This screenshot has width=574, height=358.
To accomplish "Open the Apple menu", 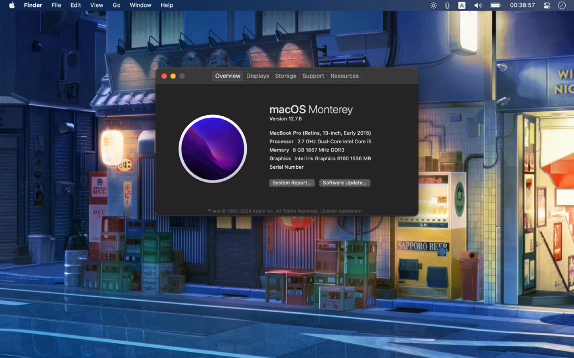I will click(x=12, y=5).
